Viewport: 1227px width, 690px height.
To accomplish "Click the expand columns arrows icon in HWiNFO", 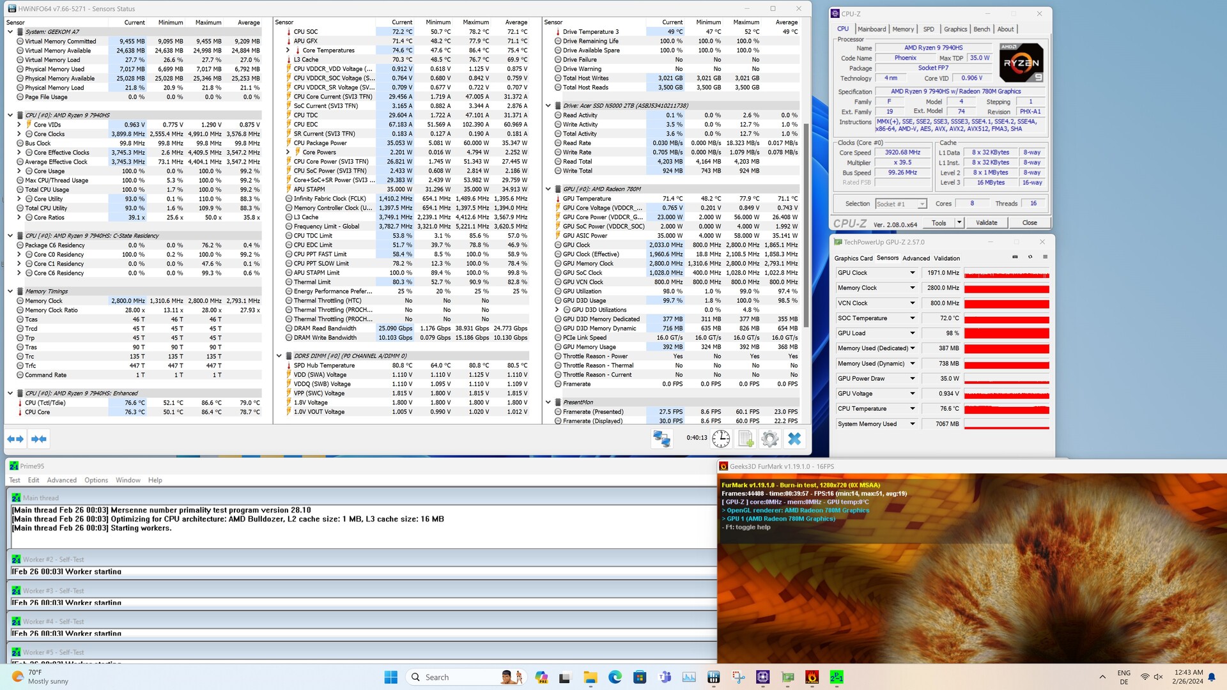I will (x=15, y=439).
